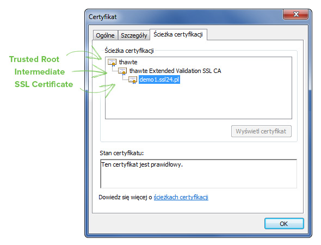321x245 pixels.
Task: Select the Ścieżka certyfikacji tab
Action: (x=178, y=34)
